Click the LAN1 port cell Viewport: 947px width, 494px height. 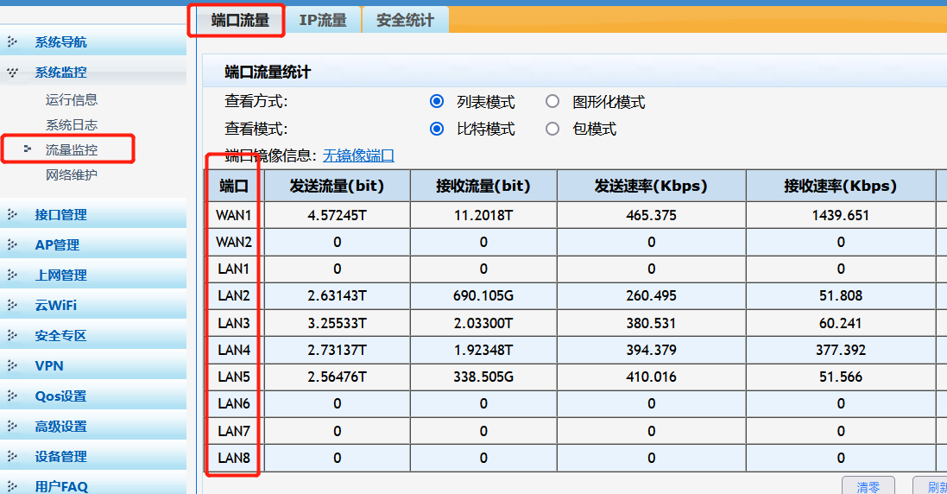234,269
